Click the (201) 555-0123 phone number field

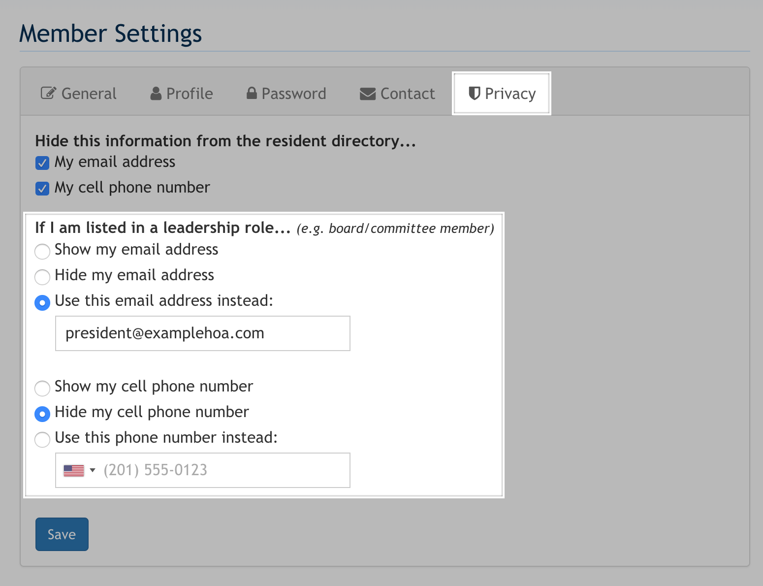(203, 470)
